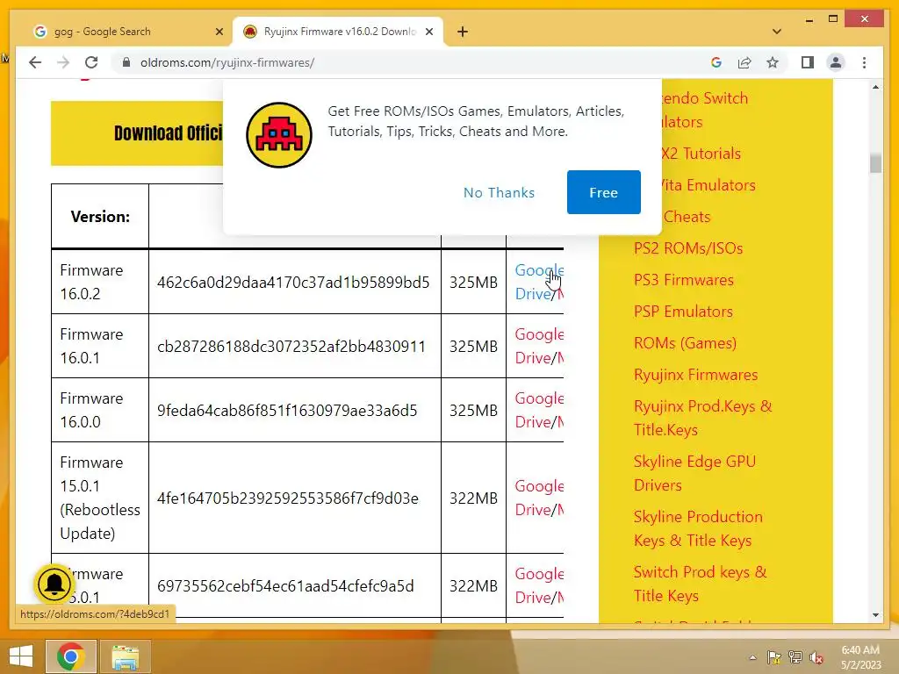The height and width of the screenshot is (674, 899).
Task: Click the Firmware 16.0.2 version cell
Action: point(100,282)
